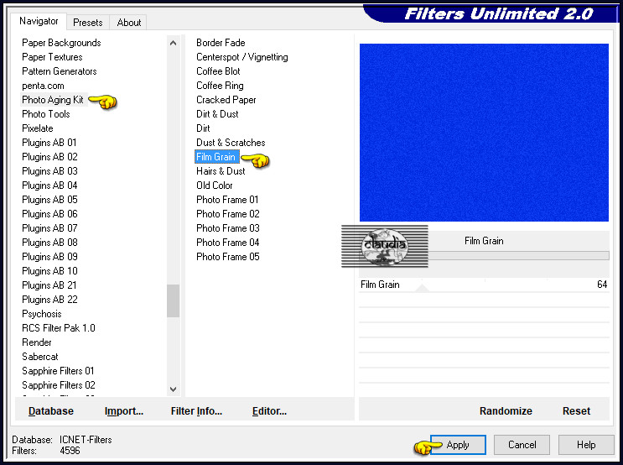Select Render category
Viewport: 623px width, 465px height.
click(x=37, y=343)
